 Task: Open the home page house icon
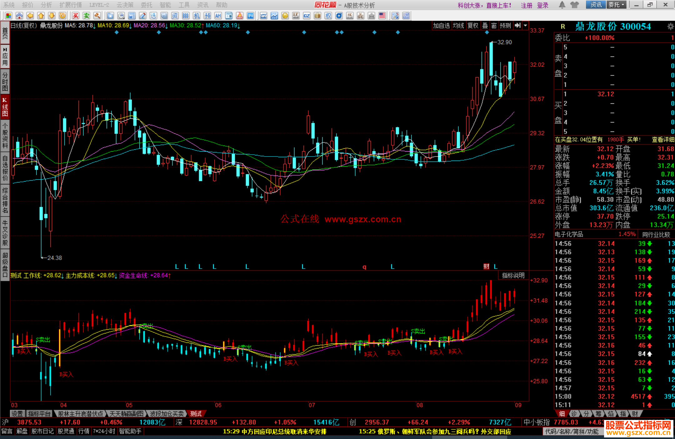pos(19,16)
